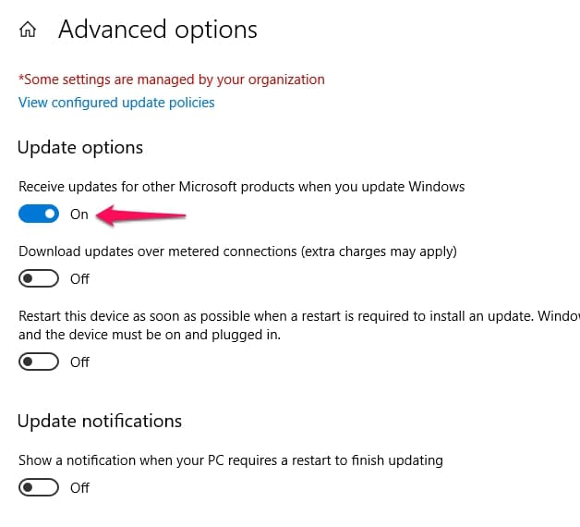Image resolution: width=580 pixels, height=527 pixels.
Task: Click the Off label beside metered connections toggle
Action: click(79, 279)
